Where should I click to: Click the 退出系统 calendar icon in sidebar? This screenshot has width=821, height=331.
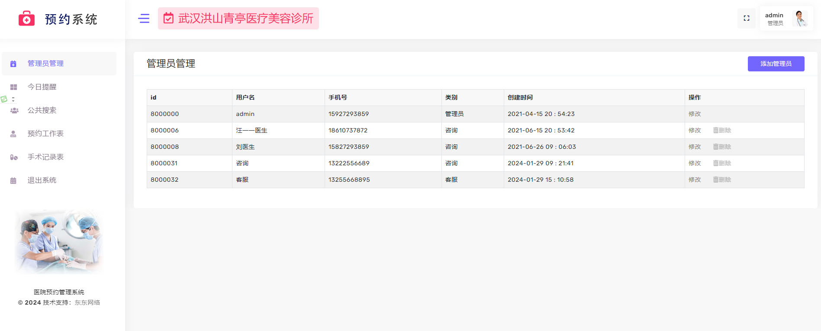(x=13, y=180)
